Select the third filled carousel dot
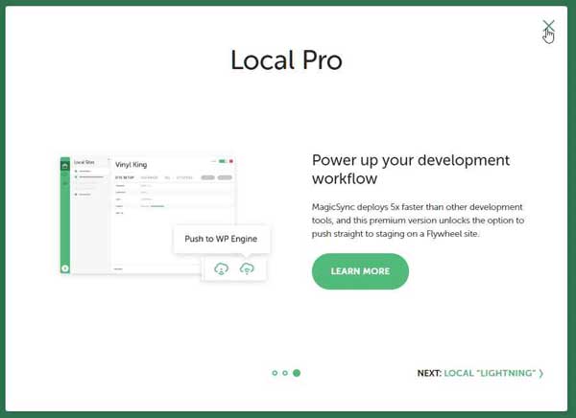 297,373
